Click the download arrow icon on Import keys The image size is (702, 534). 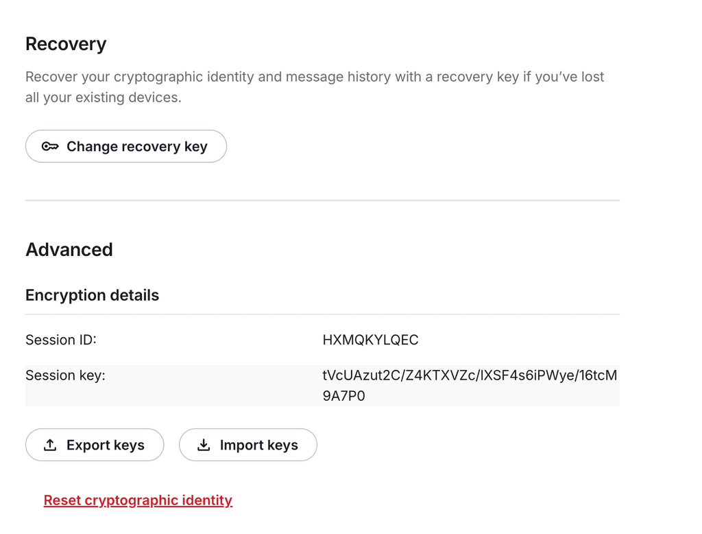tap(204, 445)
